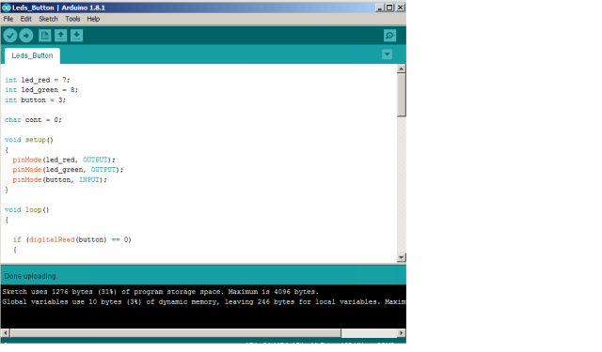The image size is (602, 352).
Task: Create a new sketch with the page icon
Action: (44, 36)
